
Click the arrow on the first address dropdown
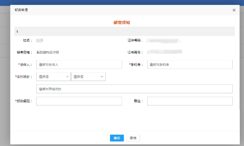(x=67, y=77)
